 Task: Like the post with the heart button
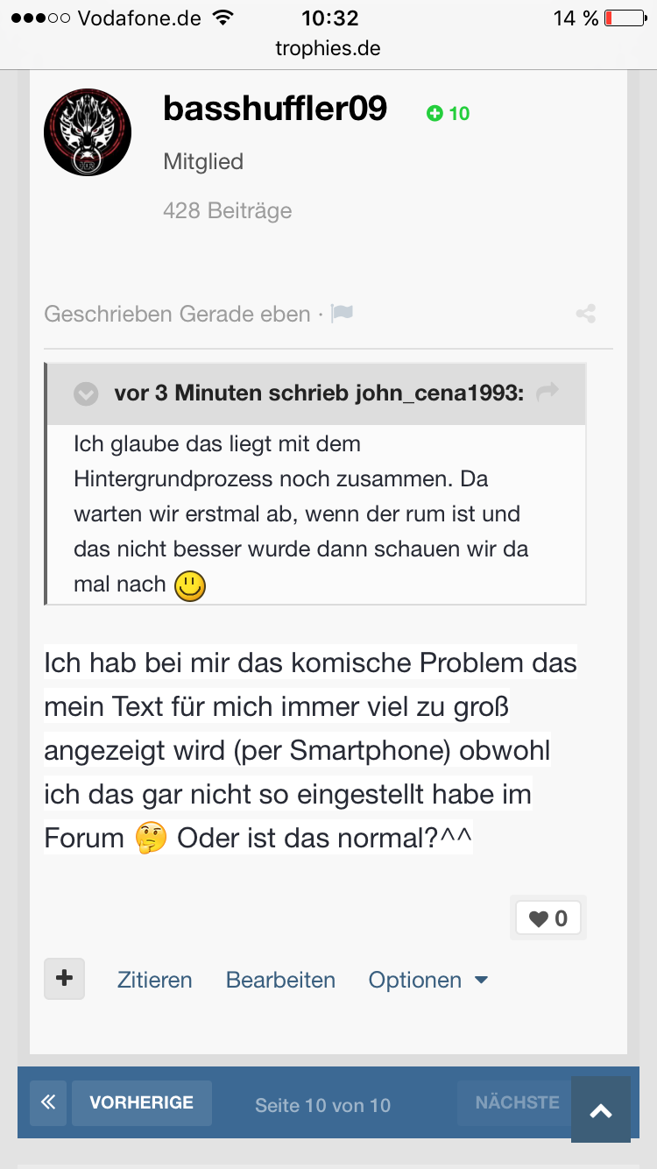(x=547, y=918)
